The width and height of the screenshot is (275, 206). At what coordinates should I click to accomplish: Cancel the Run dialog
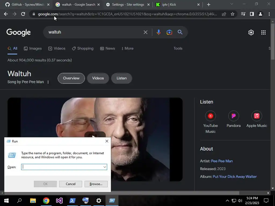coord(71,184)
